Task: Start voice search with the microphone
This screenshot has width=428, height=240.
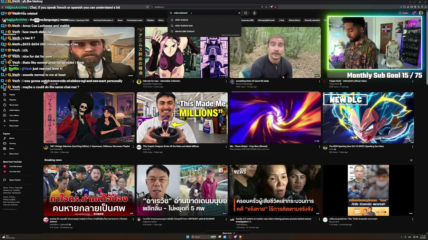Action: click(254, 13)
